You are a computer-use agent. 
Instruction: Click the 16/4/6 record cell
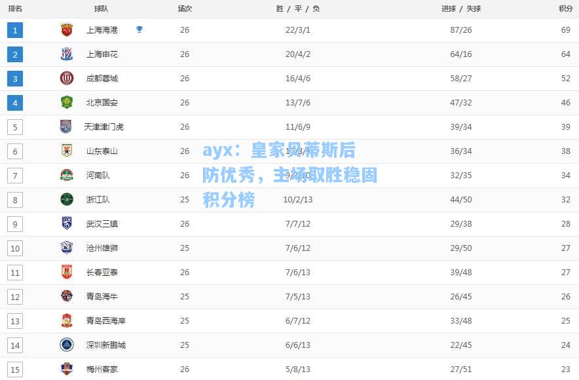click(297, 78)
